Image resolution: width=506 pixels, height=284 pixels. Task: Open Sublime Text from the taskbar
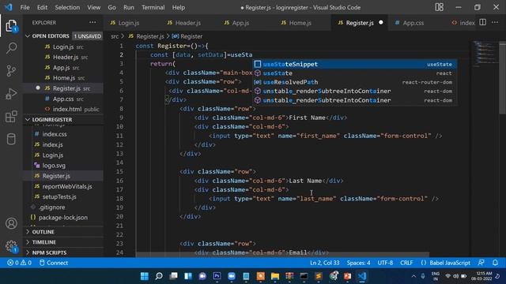[x=319, y=276]
